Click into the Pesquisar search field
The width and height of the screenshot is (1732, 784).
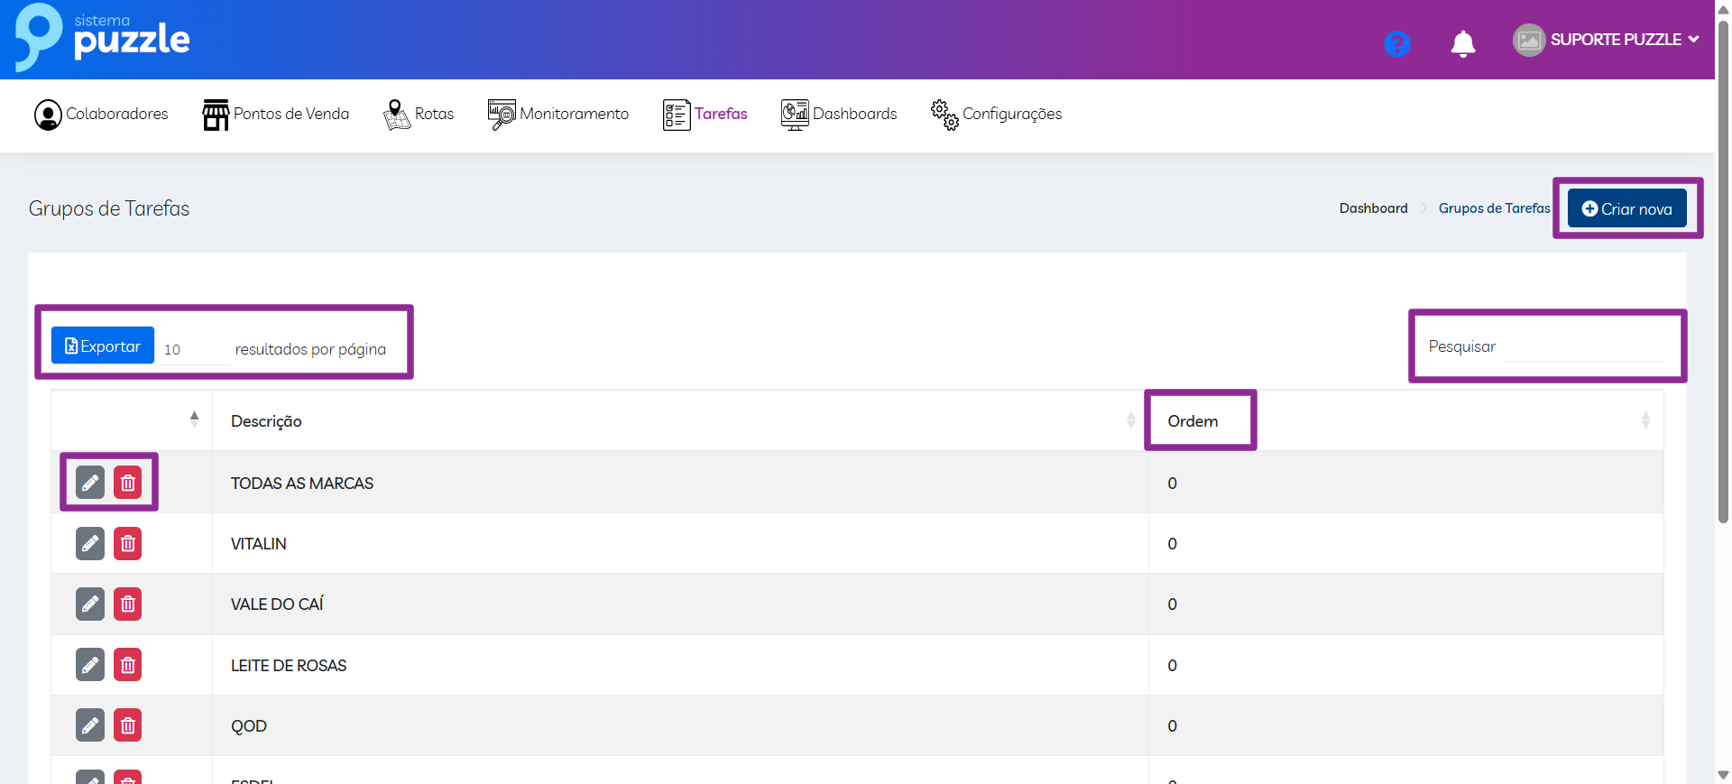click(1582, 347)
